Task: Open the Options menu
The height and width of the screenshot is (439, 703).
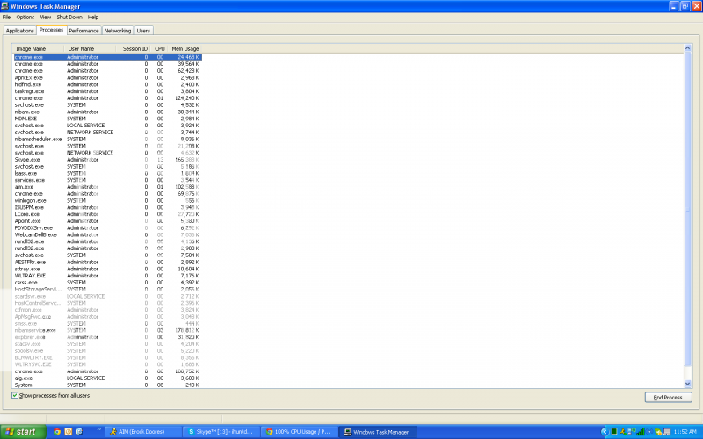Action: click(x=25, y=17)
